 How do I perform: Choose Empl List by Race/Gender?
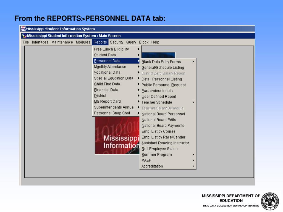[168, 137]
